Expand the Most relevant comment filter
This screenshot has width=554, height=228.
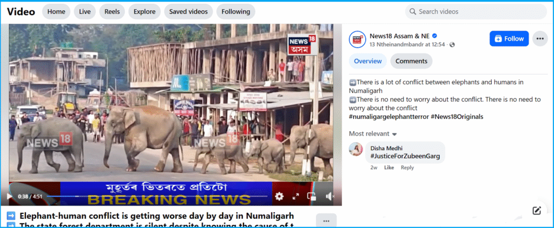(373, 133)
